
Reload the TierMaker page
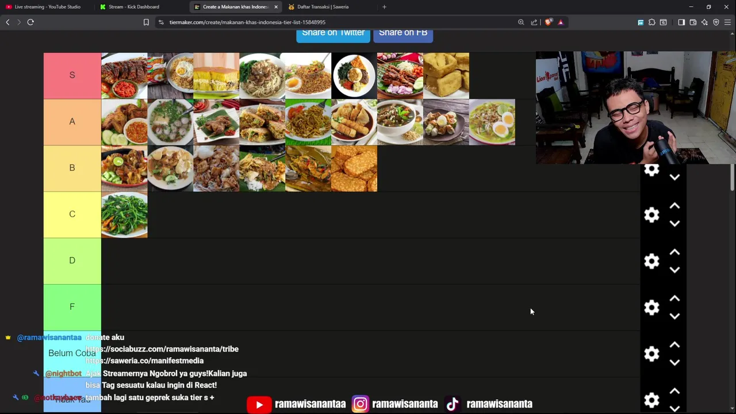click(30, 22)
